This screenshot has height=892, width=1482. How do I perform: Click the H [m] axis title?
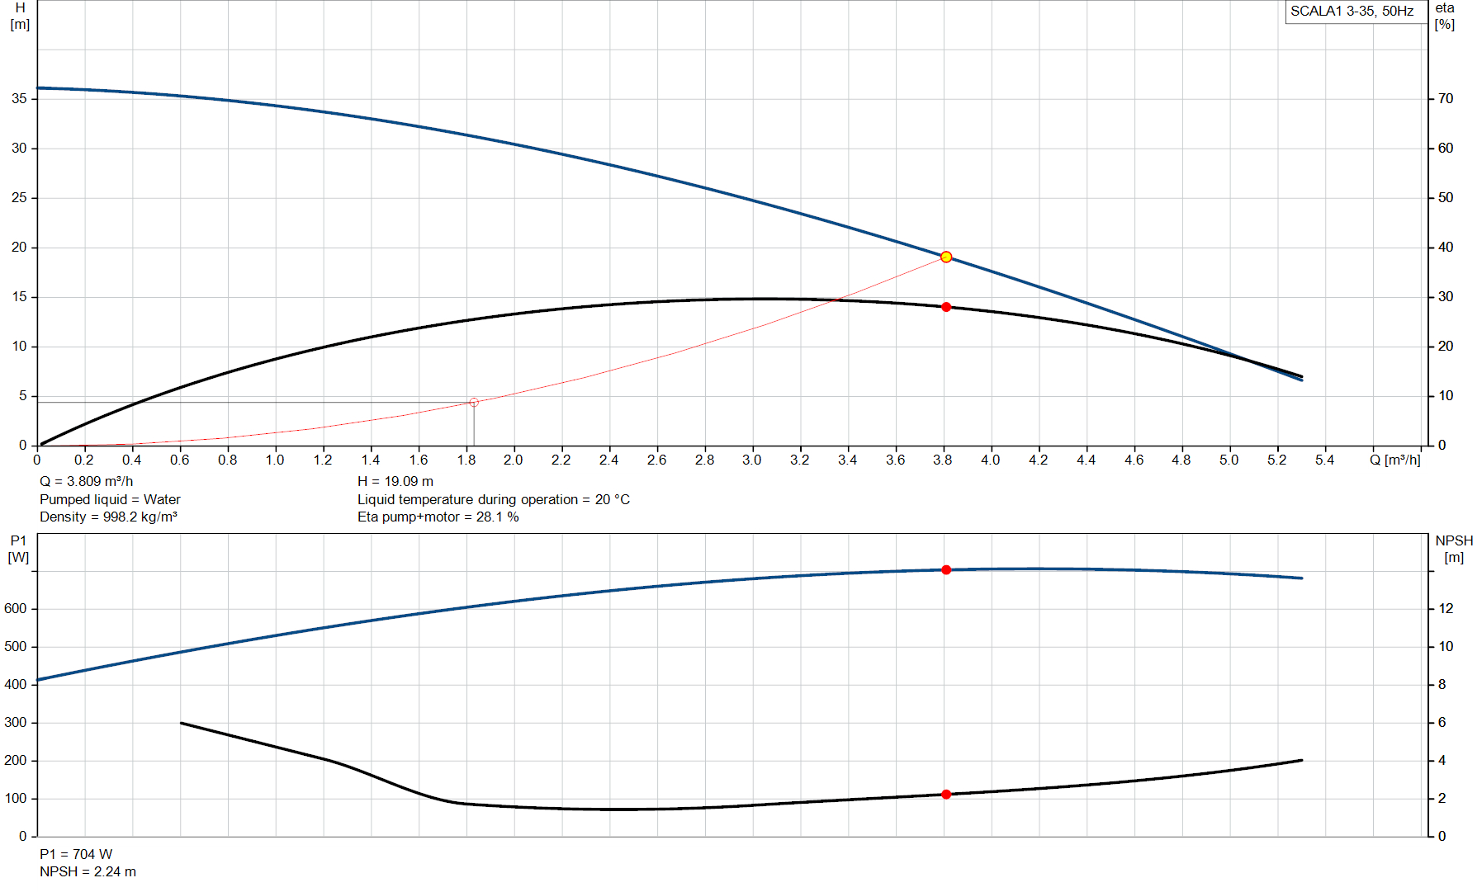pos(20,16)
